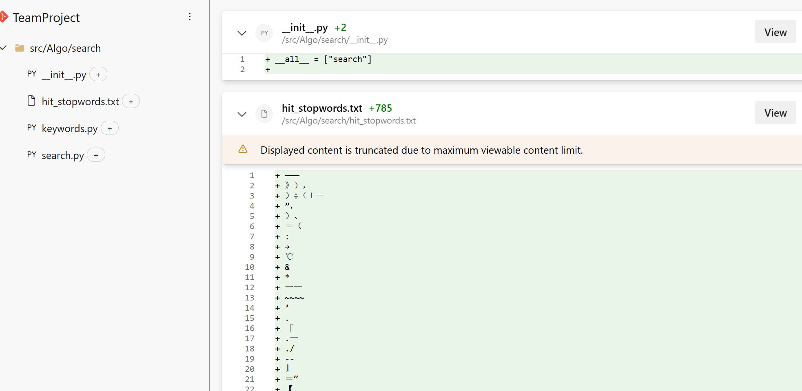Select keywords.py in the file tree

pyautogui.click(x=70, y=128)
